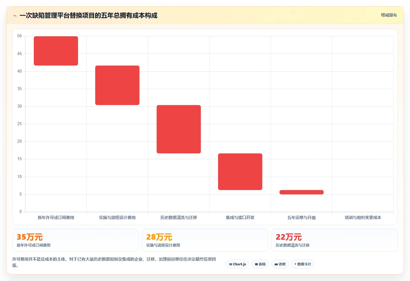410x281 pixels.
Task: Click the 28万元 data card
Action: coord(205,240)
